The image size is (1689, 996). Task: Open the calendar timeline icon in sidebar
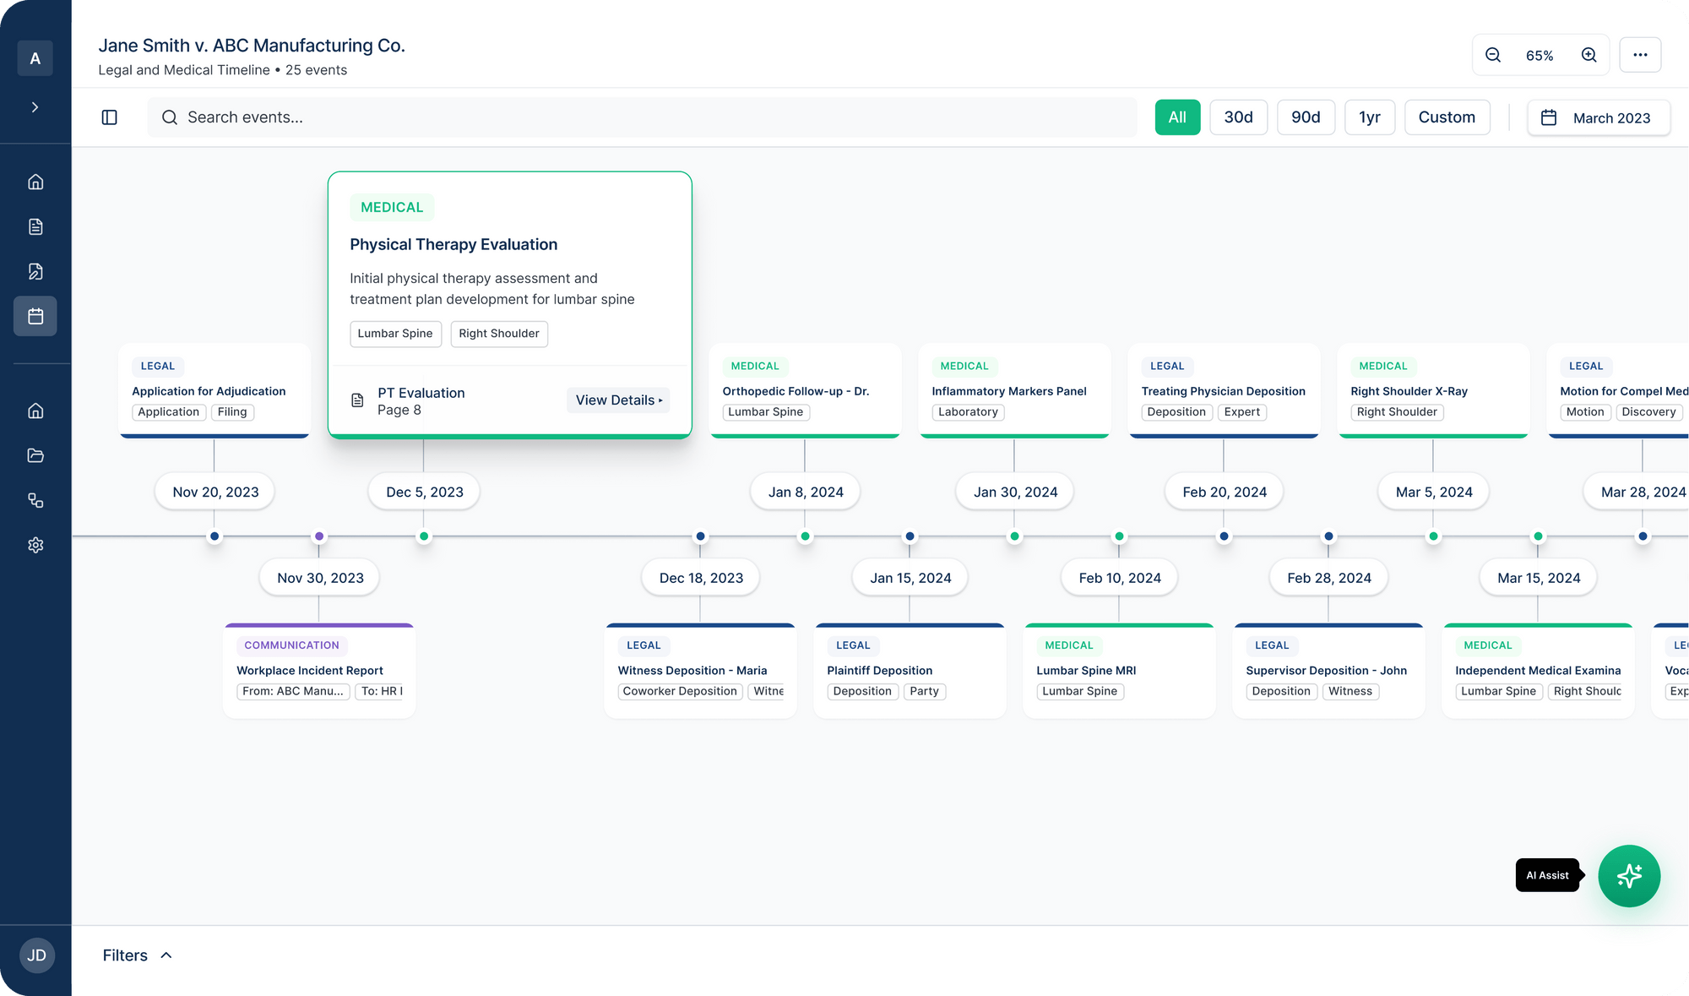coord(35,316)
